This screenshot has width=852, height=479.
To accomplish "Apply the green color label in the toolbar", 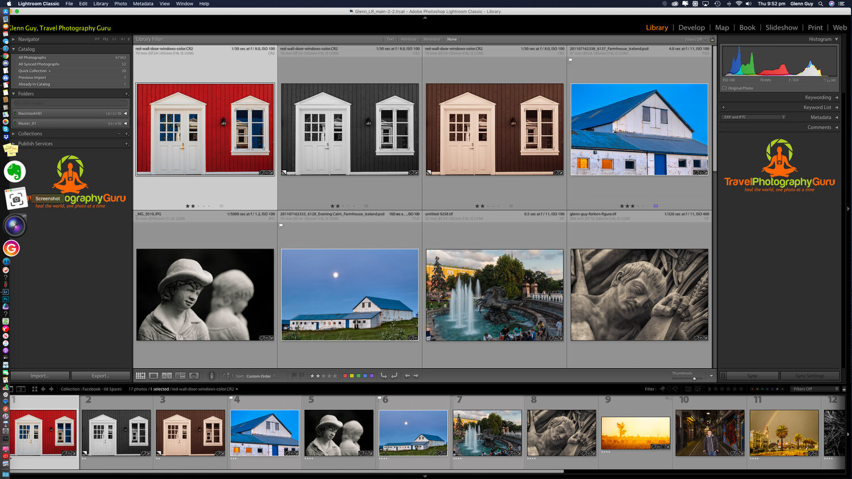I will pyautogui.click(x=358, y=376).
